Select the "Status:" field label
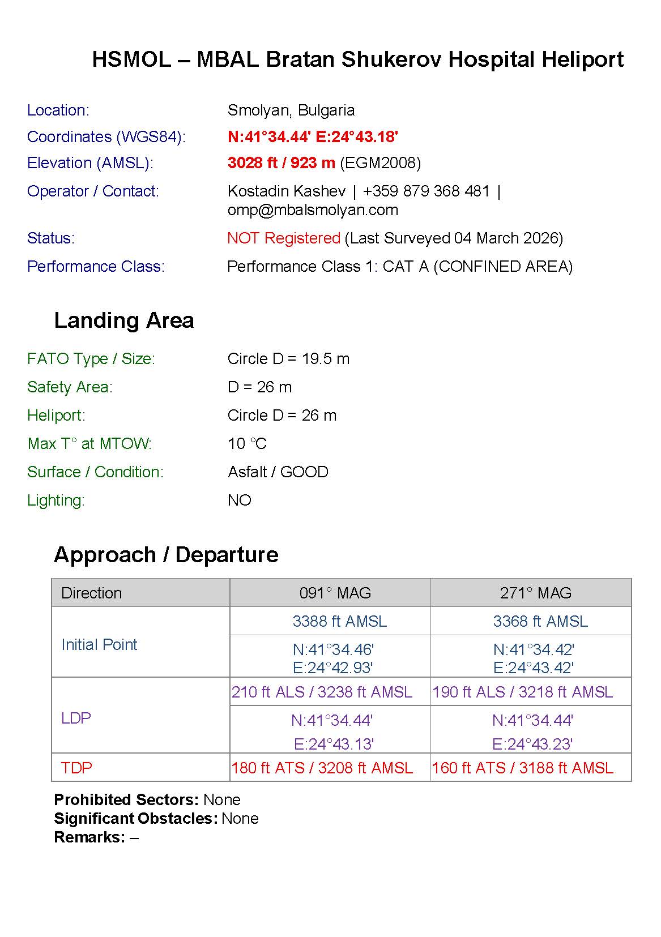661x937 pixels. tap(51, 238)
